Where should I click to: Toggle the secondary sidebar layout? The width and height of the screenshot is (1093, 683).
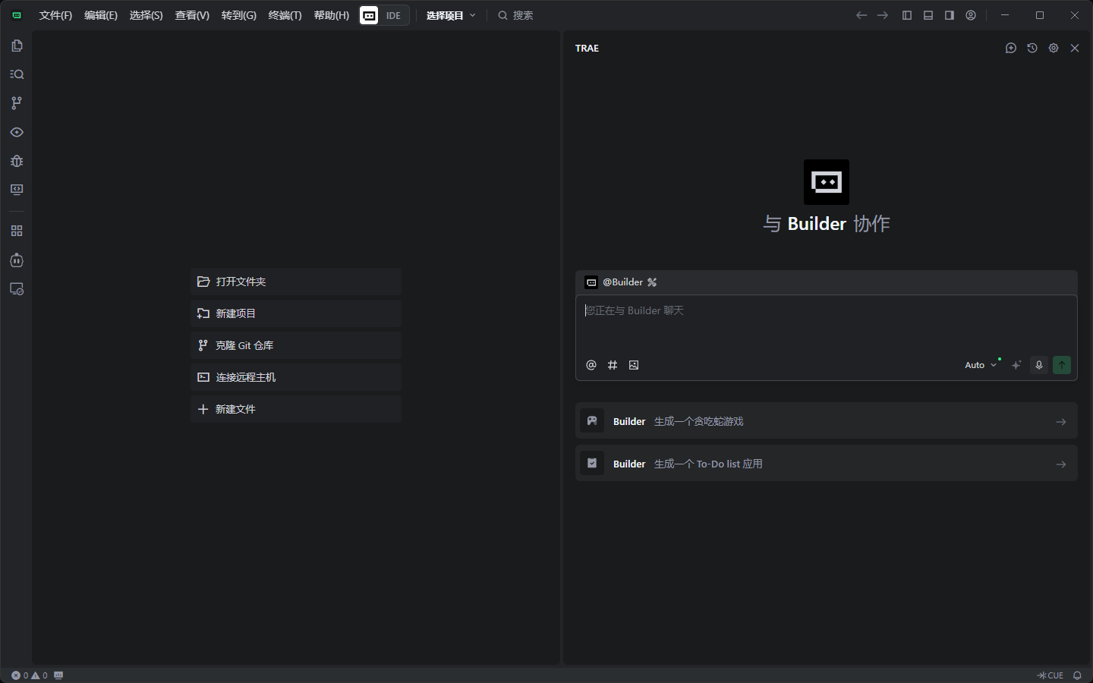[950, 15]
